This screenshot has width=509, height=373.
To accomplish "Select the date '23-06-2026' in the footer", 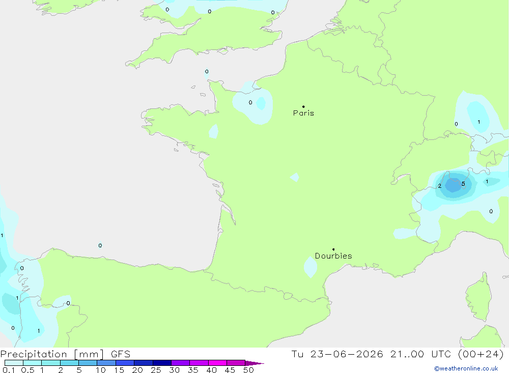I will point(347,354).
